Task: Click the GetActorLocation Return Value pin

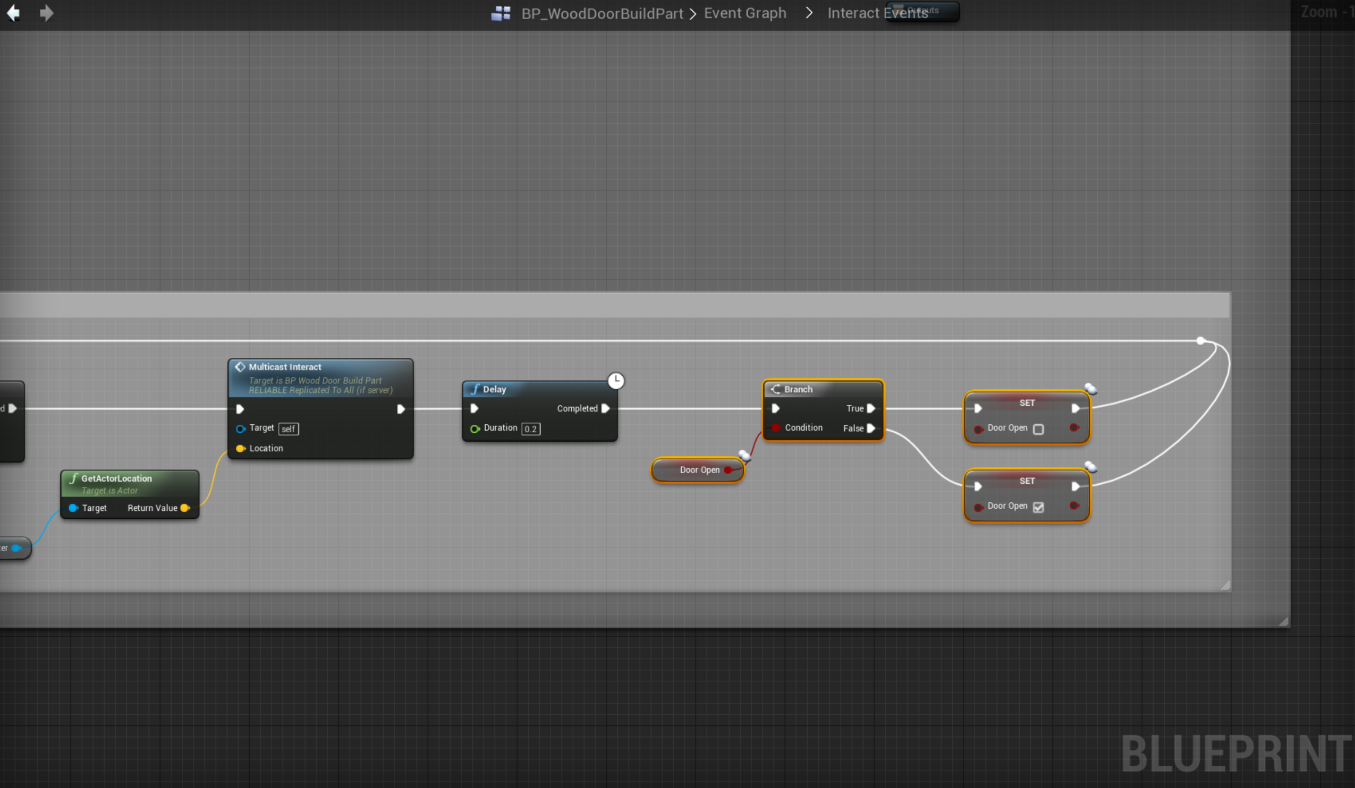Action: [185, 508]
